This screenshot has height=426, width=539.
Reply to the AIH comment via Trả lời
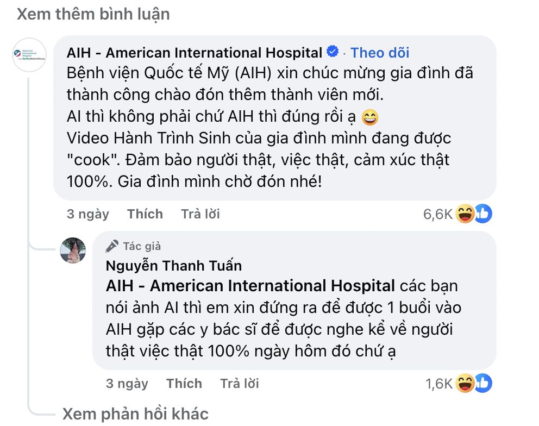(x=200, y=214)
